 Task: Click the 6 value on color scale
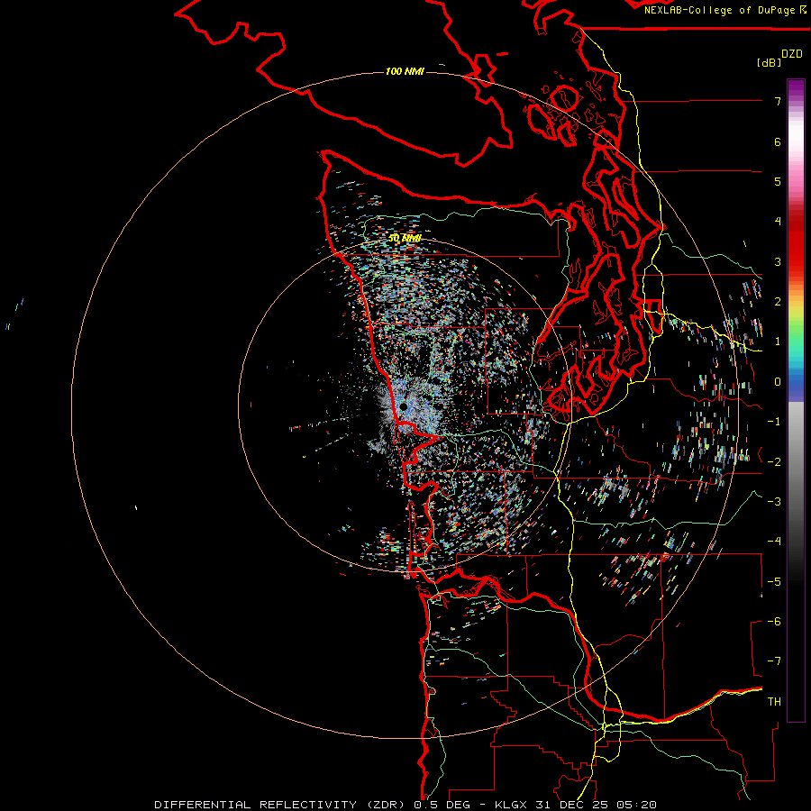click(778, 141)
